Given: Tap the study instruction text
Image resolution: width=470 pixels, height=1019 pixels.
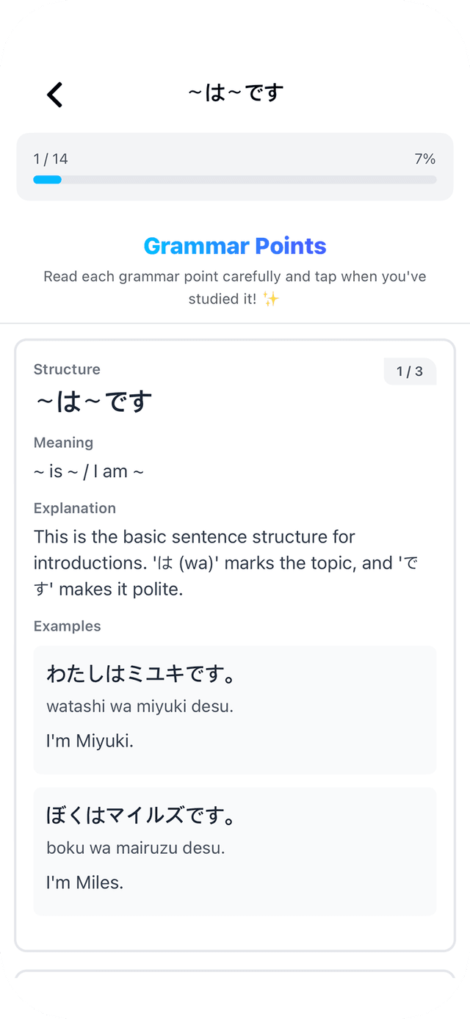Looking at the screenshot, I should [x=235, y=287].
